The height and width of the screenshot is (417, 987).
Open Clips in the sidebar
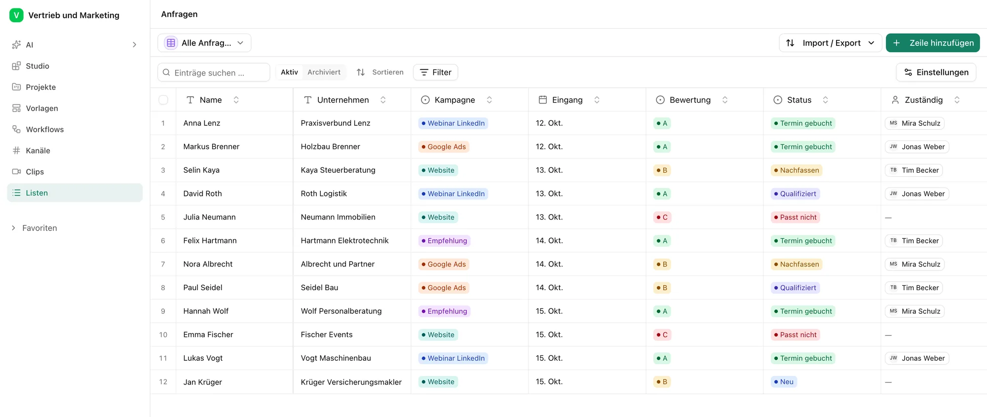pos(75,172)
